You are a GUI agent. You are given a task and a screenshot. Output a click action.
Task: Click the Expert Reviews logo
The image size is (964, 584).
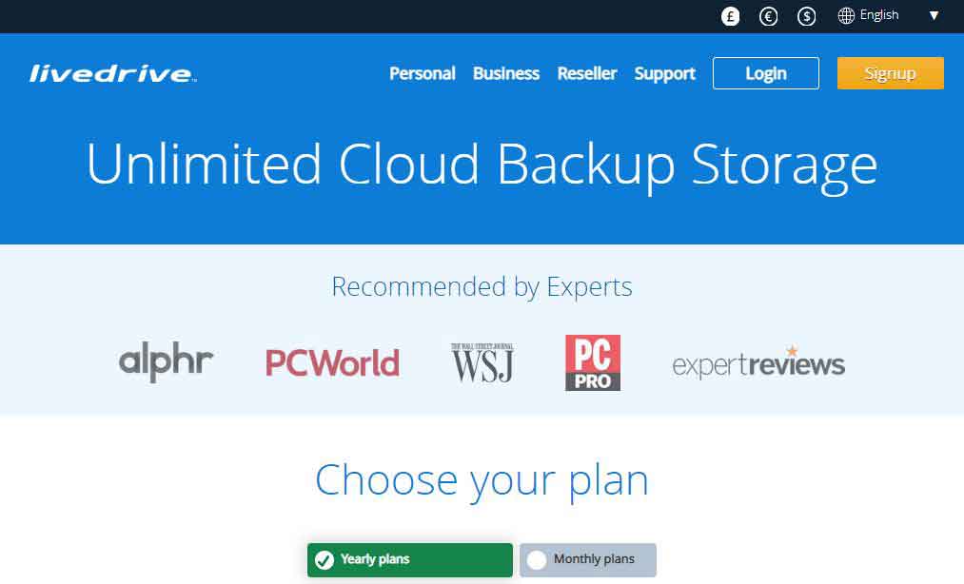[x=758, y=363]
